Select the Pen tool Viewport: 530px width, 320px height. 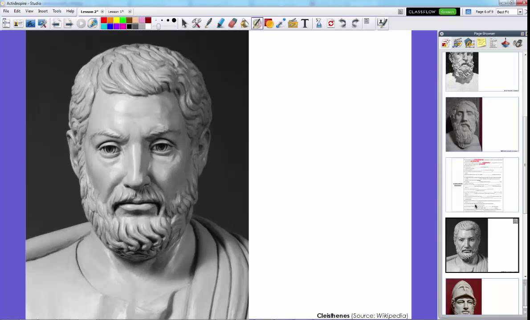click(x=208, y=23)
